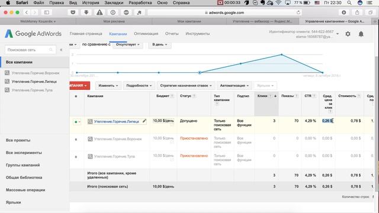Switch to WebMoney Кошелёк browser tab
The width and height of the screenshot is (379, 213).
pos(38,21)
